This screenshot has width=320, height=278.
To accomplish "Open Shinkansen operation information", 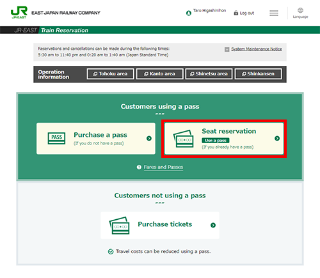I will [258, 74].
